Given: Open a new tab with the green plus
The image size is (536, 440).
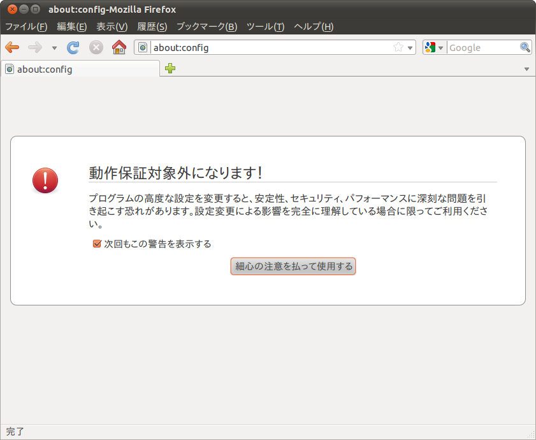Looking at the screenshot, I should pyautogui.click(x=170, y=68).
